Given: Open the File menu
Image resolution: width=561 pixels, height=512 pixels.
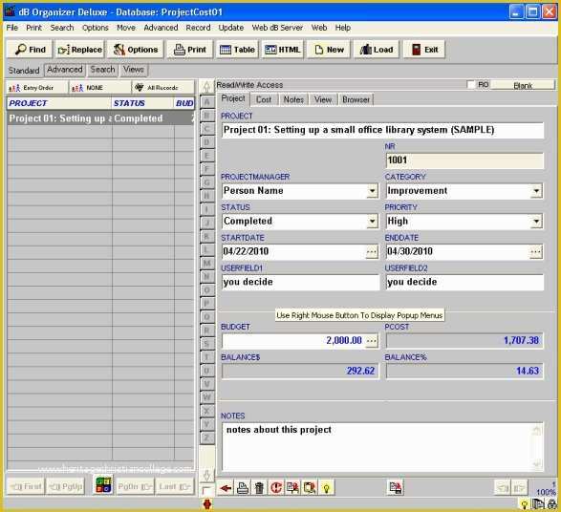Looking at the screenshot, I should tap(12, 28).
